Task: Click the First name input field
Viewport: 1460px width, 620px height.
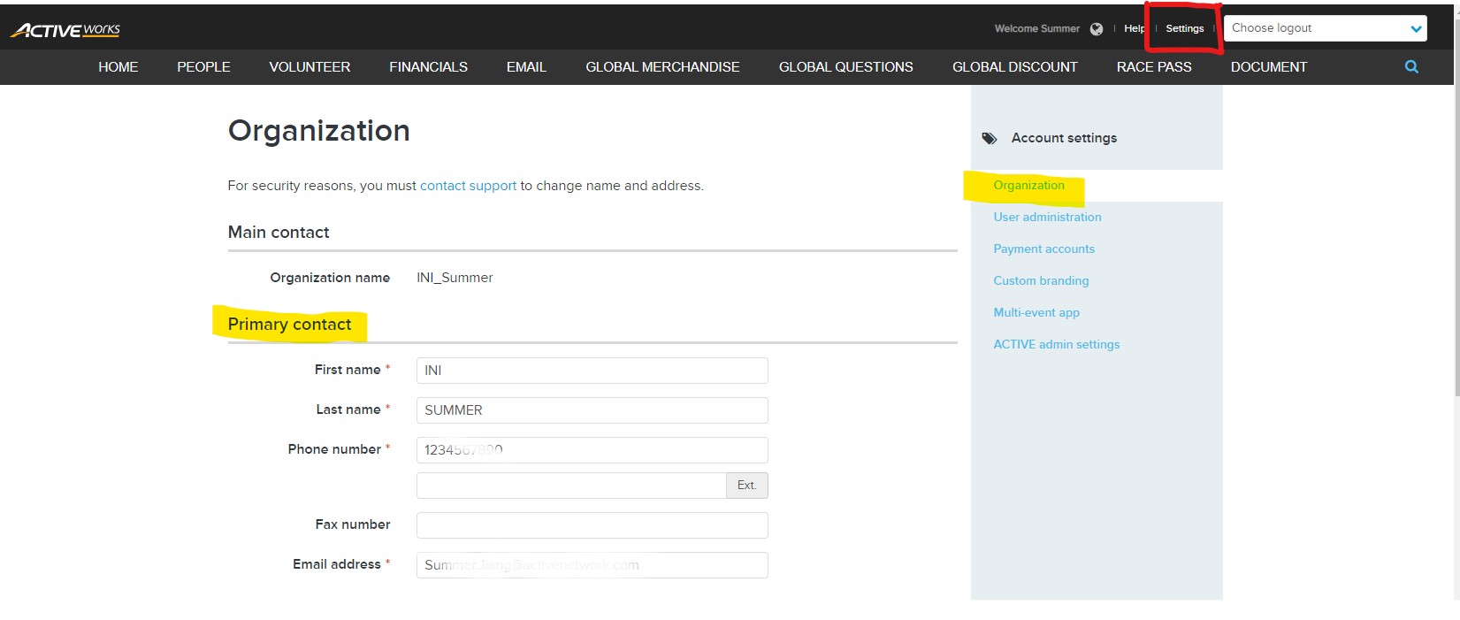Action: pos(592,371)
